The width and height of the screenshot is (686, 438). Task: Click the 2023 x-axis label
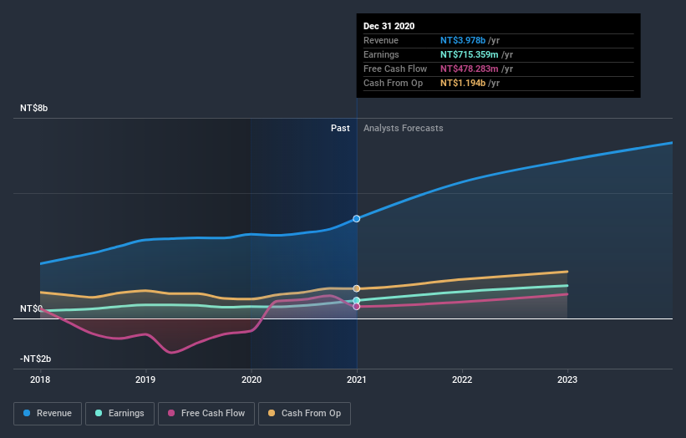coord(567,379)
